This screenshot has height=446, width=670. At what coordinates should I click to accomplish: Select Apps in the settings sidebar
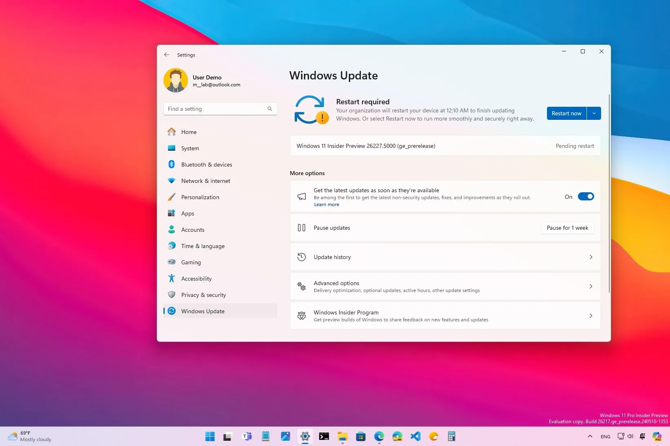[x=187, y=213]
